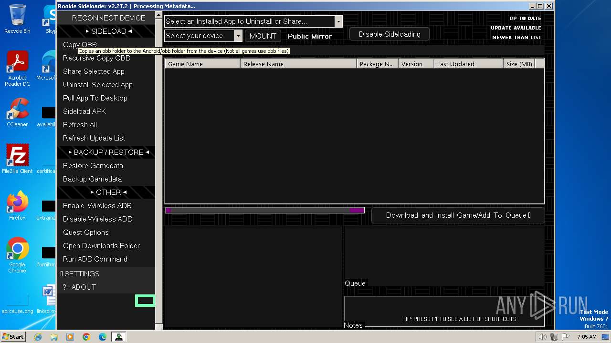Open Google Chrome desktop shortcut
The image size is (611, 343).
(17, 255)
